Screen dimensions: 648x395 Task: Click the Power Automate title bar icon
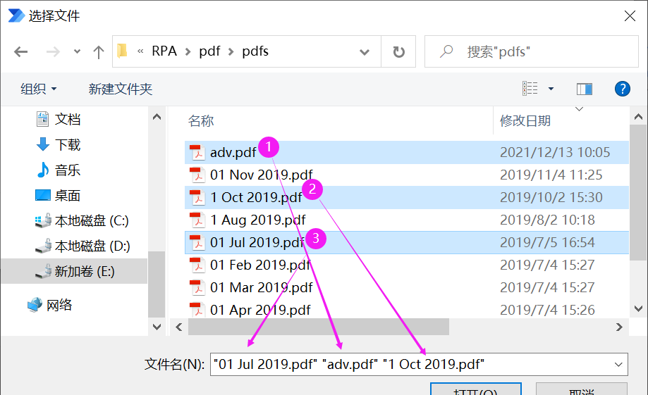tap(16, 15)
